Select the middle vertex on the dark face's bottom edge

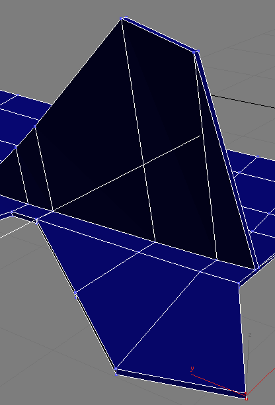pyautogui.click(x=155, y=242)
